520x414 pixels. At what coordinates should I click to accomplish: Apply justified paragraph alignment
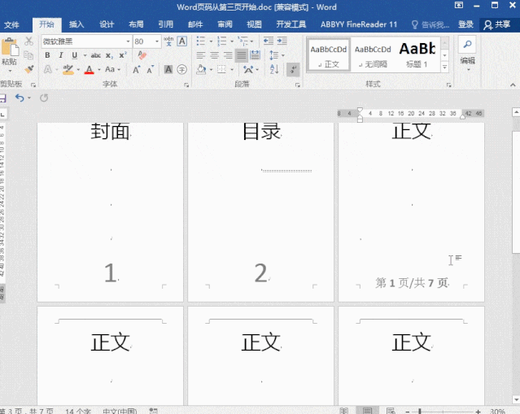pyautogui.click(x=242, y=55)
